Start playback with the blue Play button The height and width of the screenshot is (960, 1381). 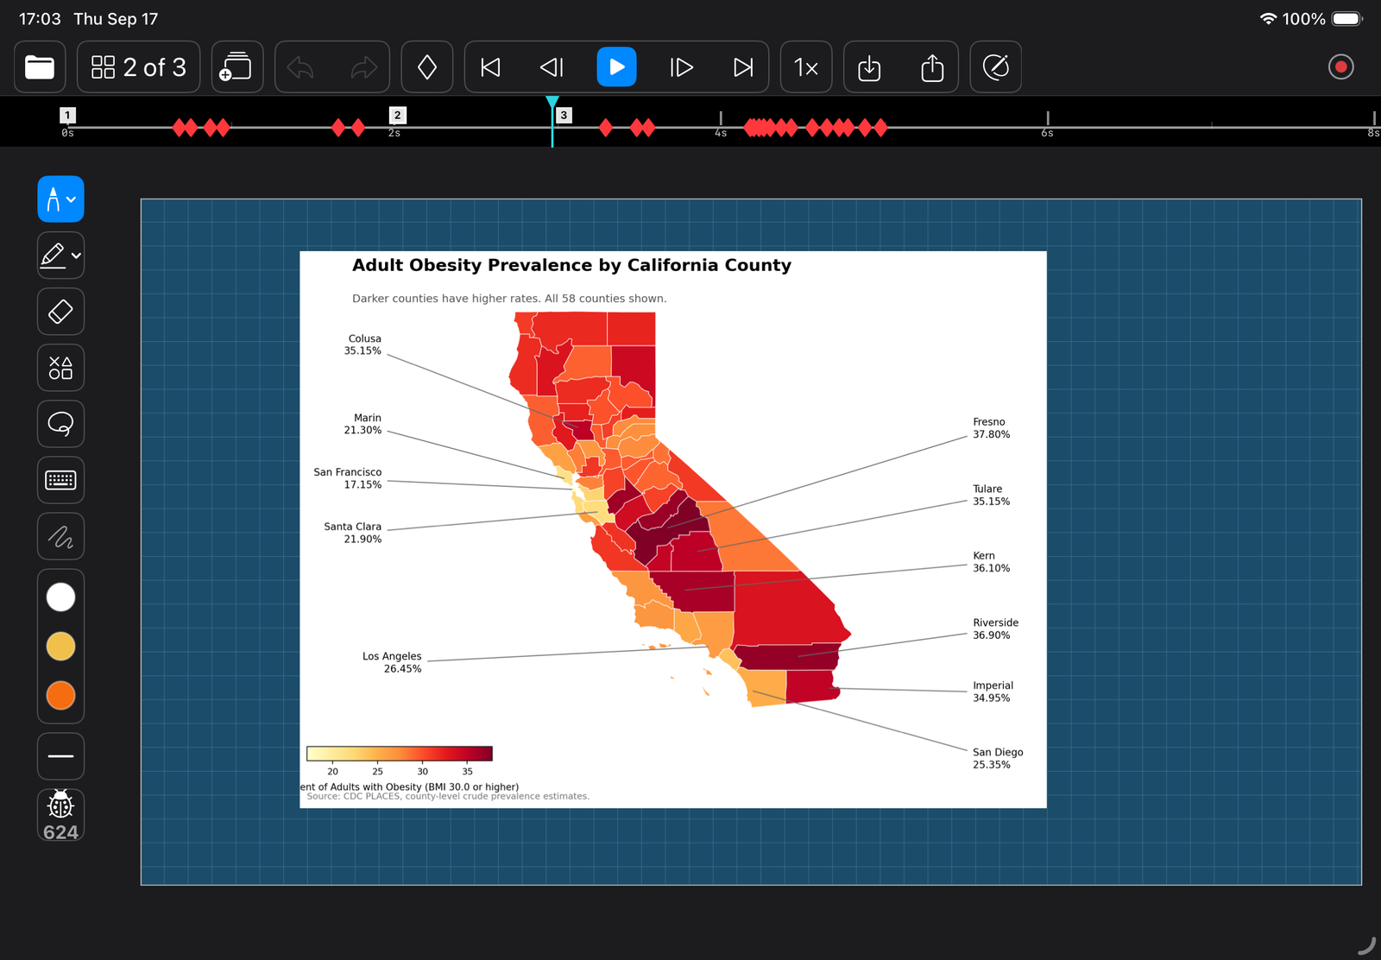coord(616,67)
